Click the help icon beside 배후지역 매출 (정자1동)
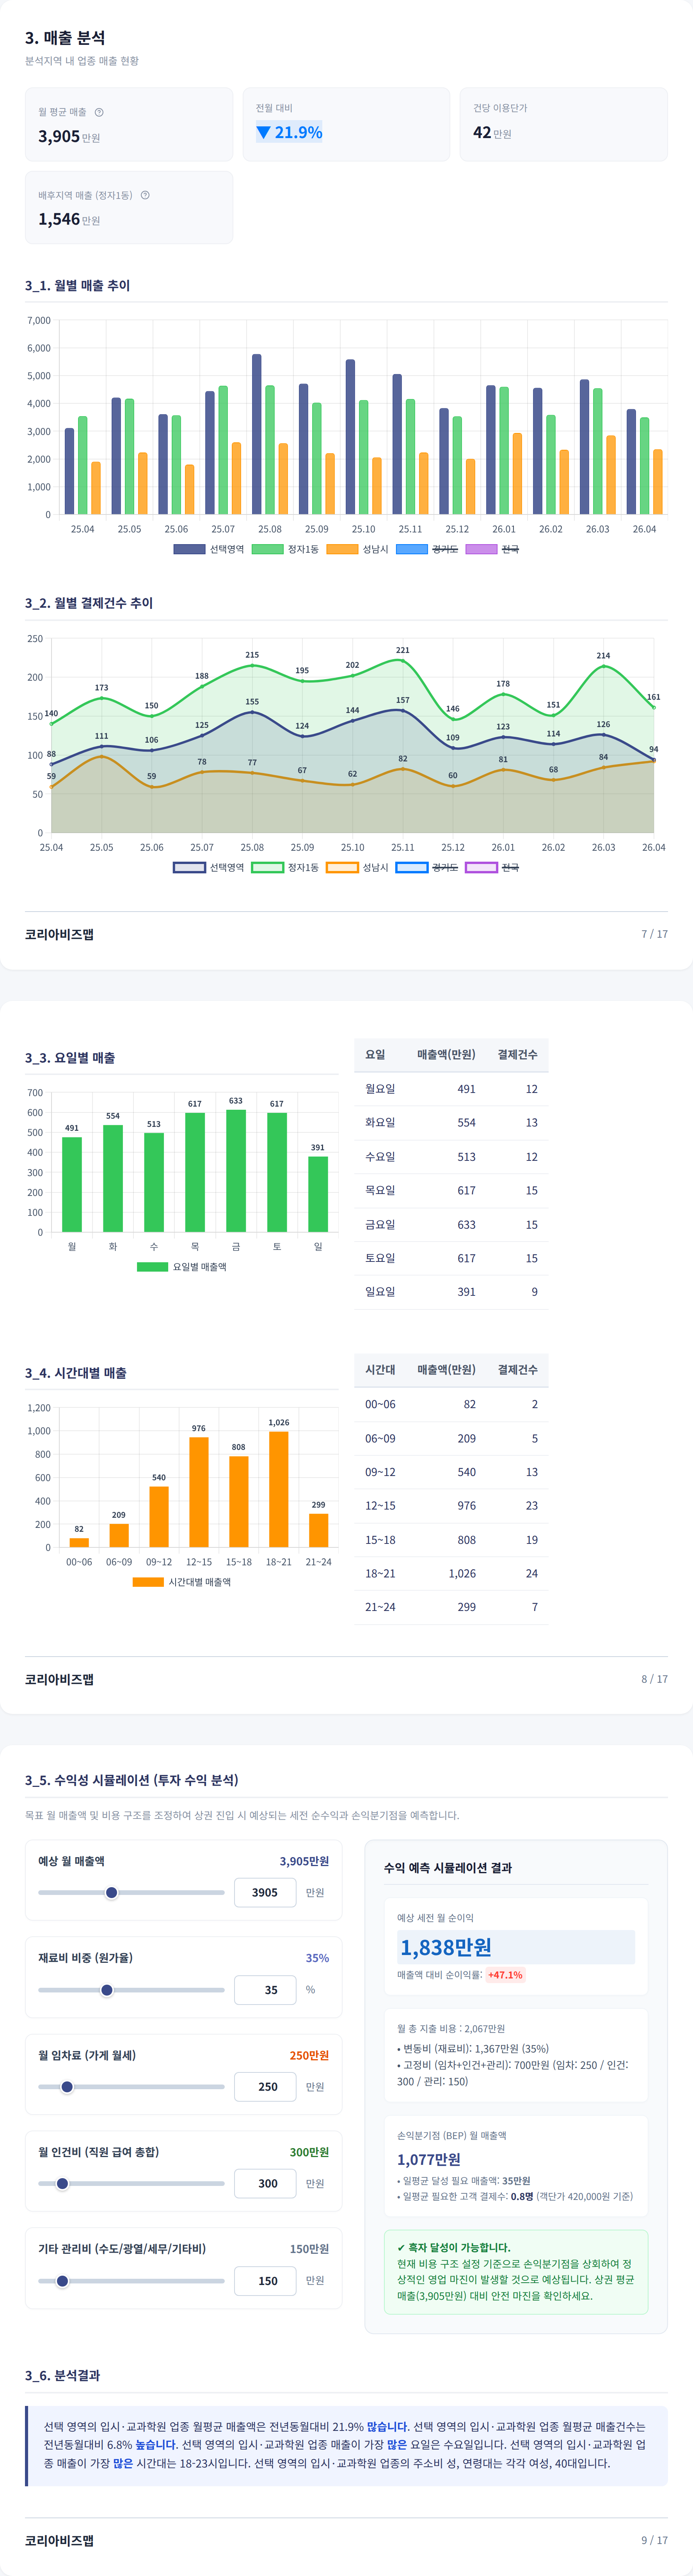 (145, 195)
